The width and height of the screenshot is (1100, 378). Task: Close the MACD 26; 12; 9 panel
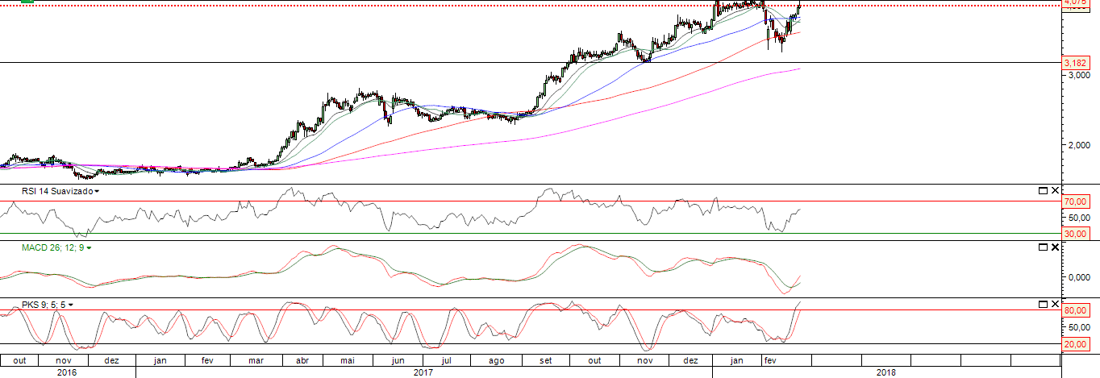[1055, 247]
